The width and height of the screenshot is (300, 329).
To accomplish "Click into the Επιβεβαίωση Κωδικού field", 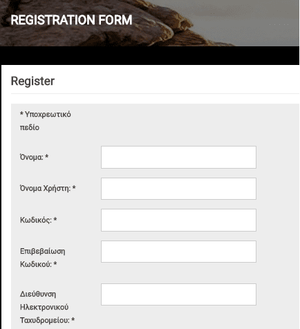I will pyautogui.click(x=178, y=252).
